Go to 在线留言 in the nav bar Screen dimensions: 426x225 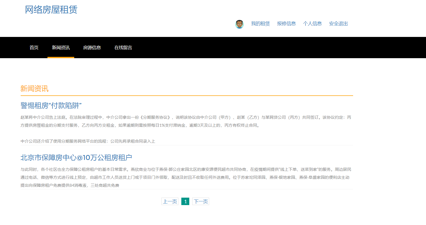pos(123,48)
